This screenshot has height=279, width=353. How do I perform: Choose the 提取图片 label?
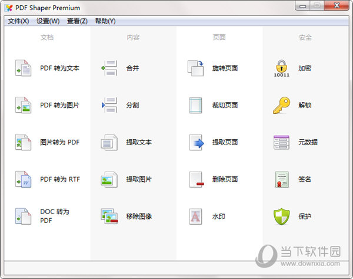(139, 179)
